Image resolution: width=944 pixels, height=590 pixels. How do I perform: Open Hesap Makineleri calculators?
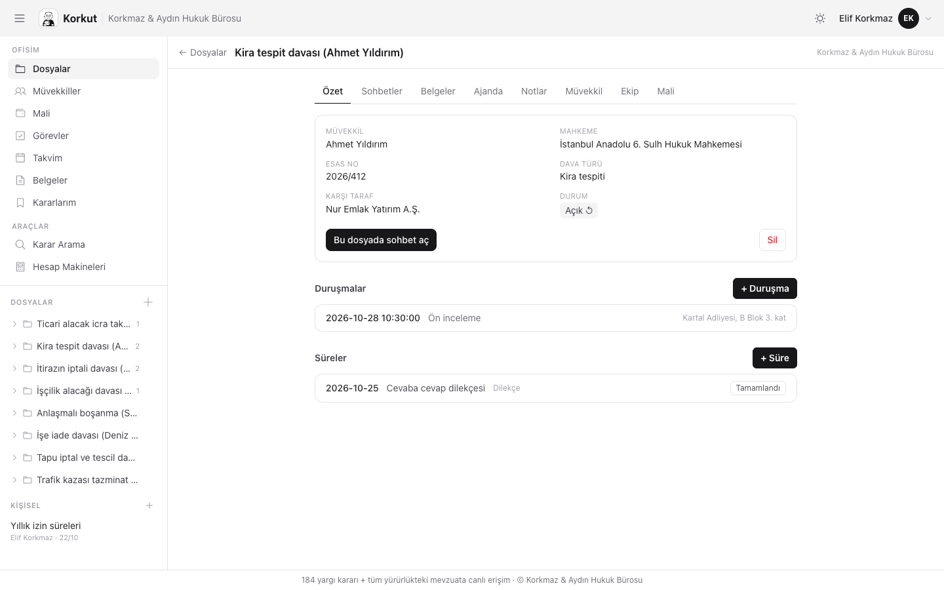click(83, 267)
